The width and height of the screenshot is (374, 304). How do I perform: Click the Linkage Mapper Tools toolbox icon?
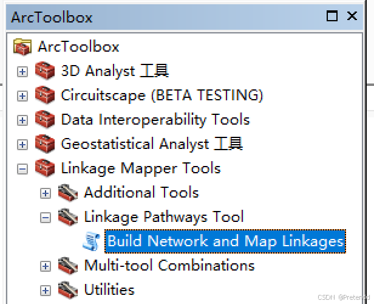coord(45,168)
